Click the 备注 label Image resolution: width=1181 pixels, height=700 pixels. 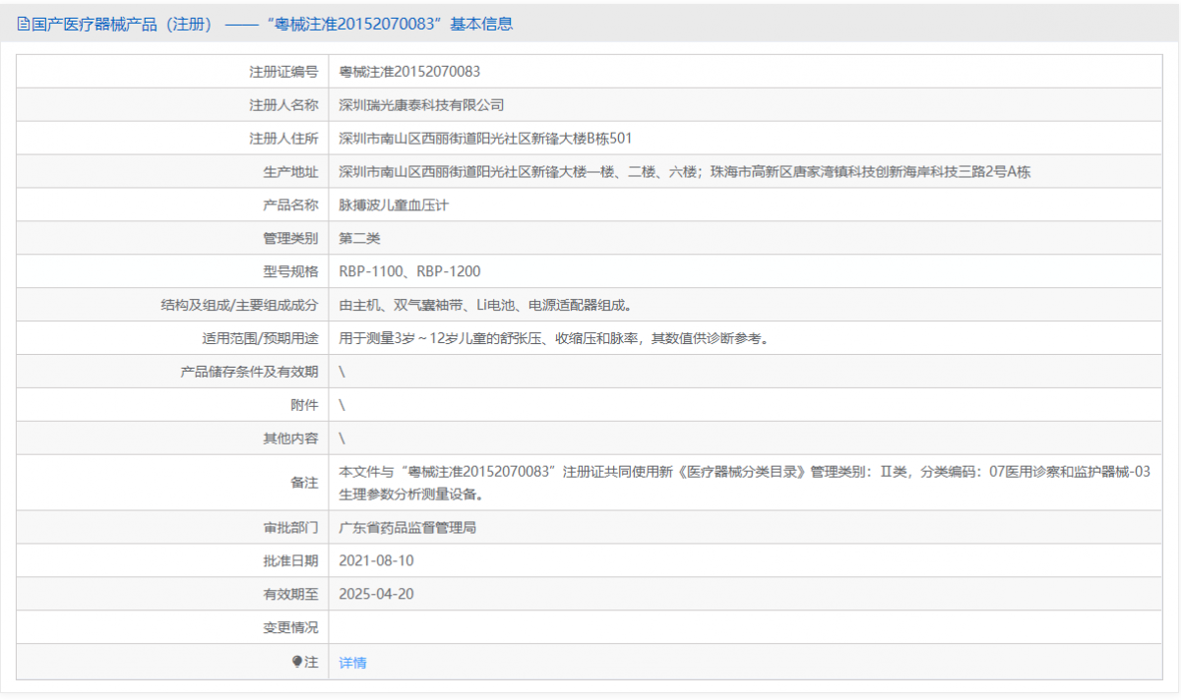[x=305, y=483]
